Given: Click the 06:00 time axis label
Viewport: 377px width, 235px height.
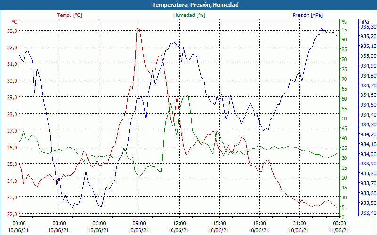Looking at the screenshot, I should tap(99, 224).
